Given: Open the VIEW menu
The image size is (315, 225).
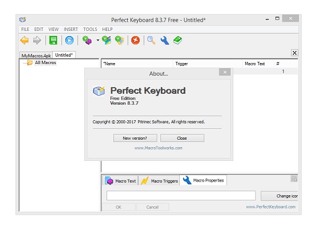Looking at the screenshot, I should [x=53, y=29].
